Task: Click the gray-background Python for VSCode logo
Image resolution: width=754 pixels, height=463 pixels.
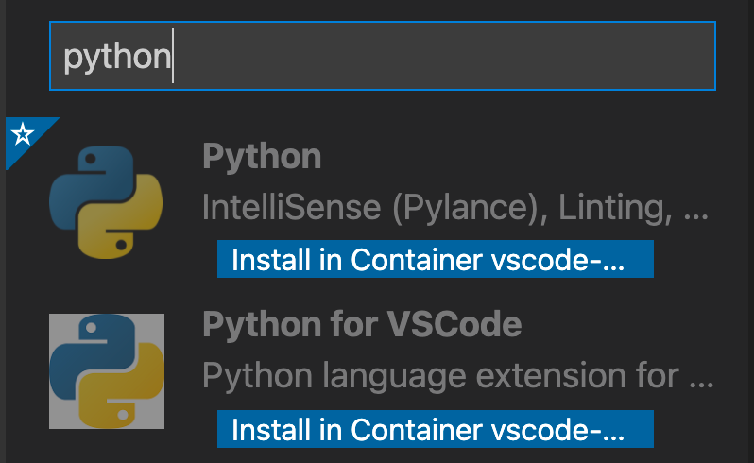Action: pos(106,371)
